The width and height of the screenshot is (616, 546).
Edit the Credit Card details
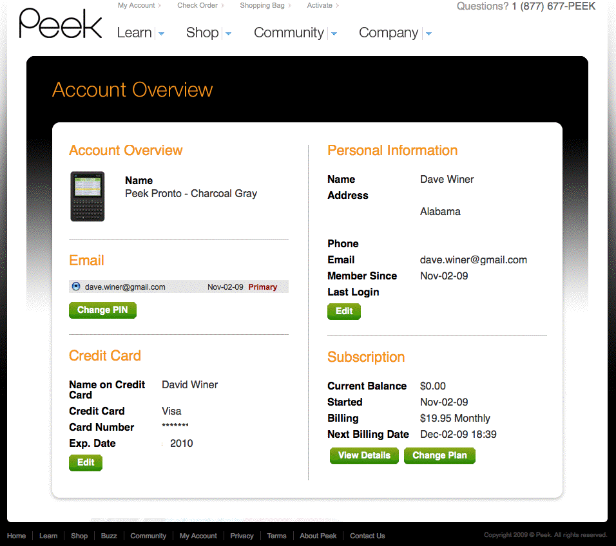86,462
